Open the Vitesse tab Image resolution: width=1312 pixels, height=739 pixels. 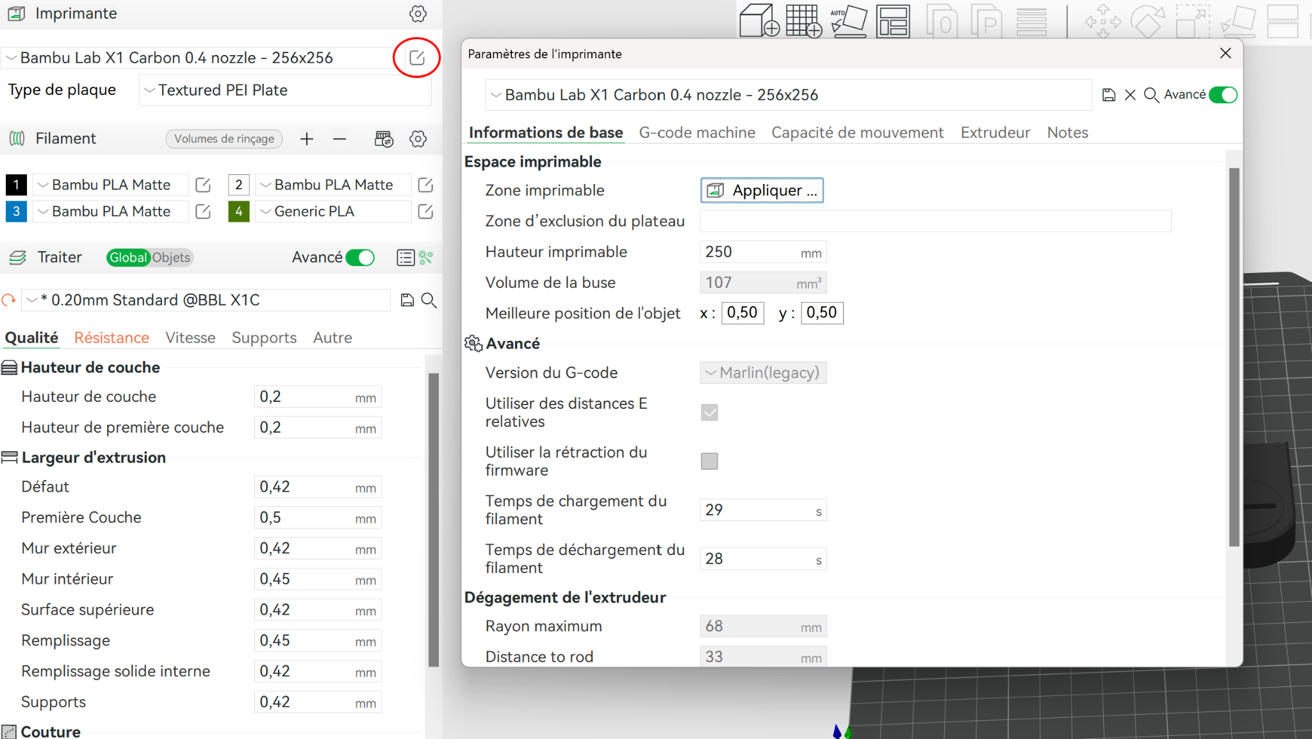point(190,338)
